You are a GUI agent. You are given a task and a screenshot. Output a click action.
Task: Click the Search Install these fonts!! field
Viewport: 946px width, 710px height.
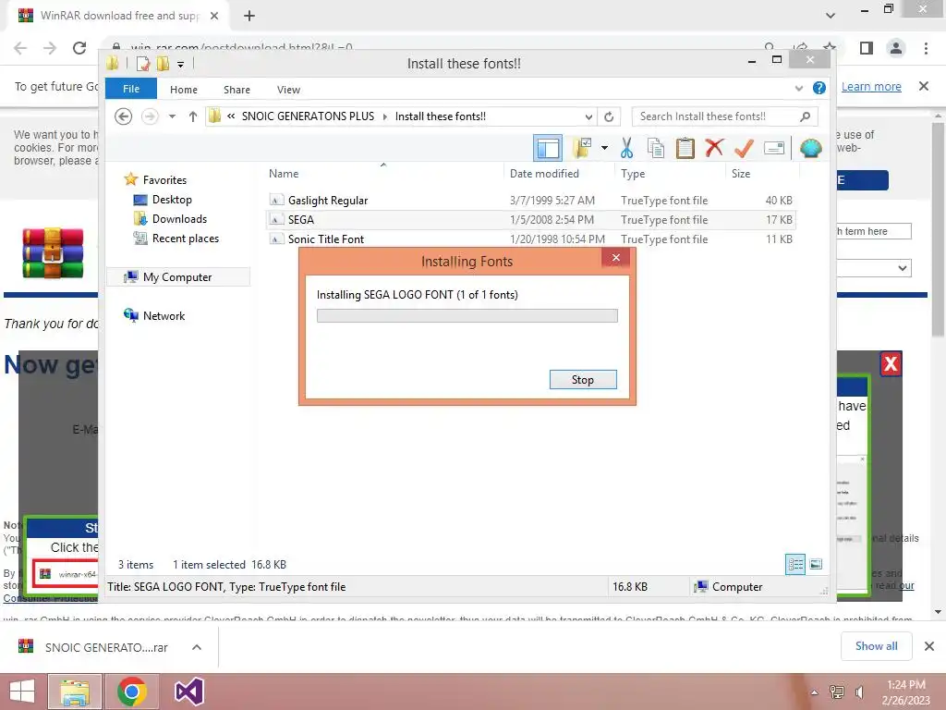coord(718,116)
